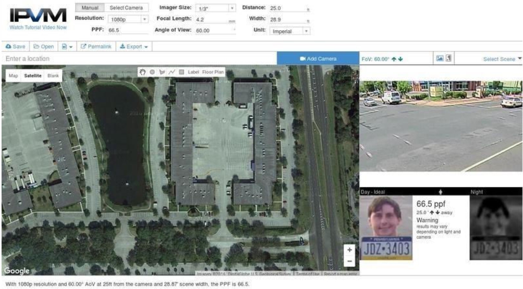This screenshot has width=523, height=289.
Task: Zoom out on the map
Action: (349, 261)
